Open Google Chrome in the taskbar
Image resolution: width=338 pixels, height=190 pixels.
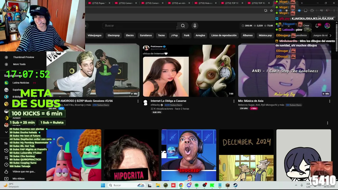click(x=181, y=185)
